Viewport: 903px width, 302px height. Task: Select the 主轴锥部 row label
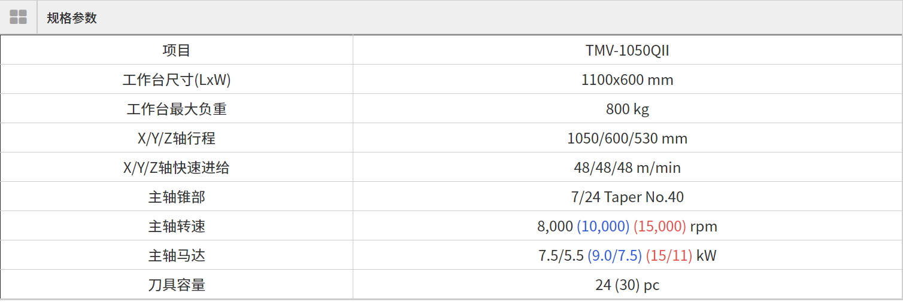tap(176, 197)
